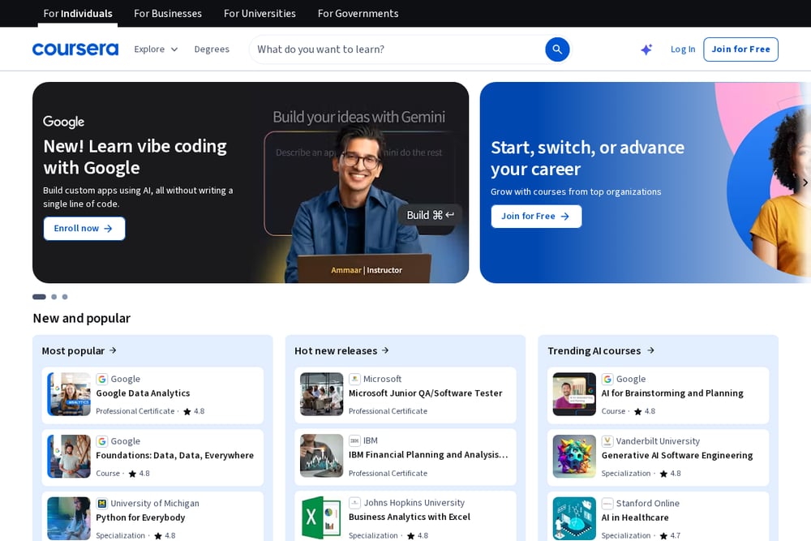The width and height of the screenshot is (811, 541).
Task: Click the Start, switch, or advance your career heading
Action: coord(587,158)
